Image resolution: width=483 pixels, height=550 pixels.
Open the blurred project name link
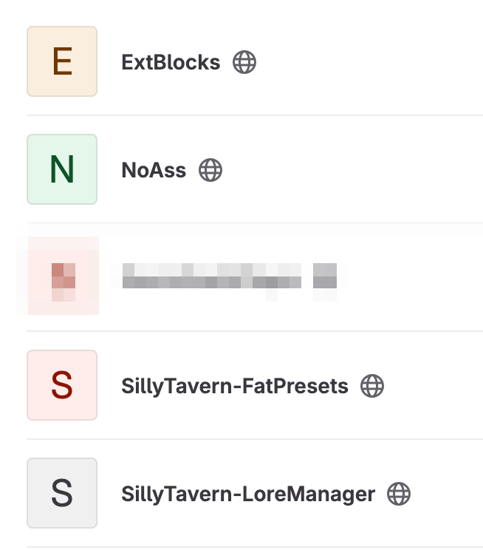tap(212, 276)
